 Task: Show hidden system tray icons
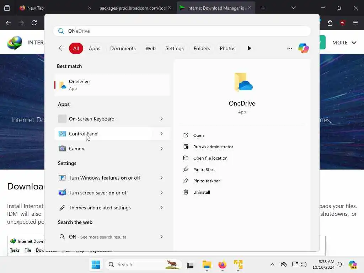point(272,264)
